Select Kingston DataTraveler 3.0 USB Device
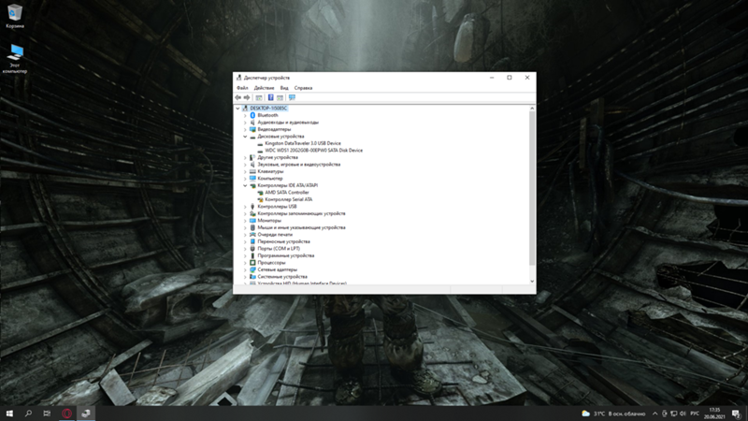 (x=303, y=143)
